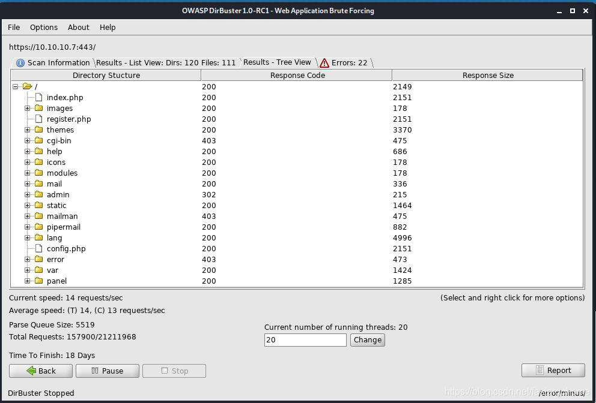
Task: Expand the images folder node
Action: click(28, 108)
